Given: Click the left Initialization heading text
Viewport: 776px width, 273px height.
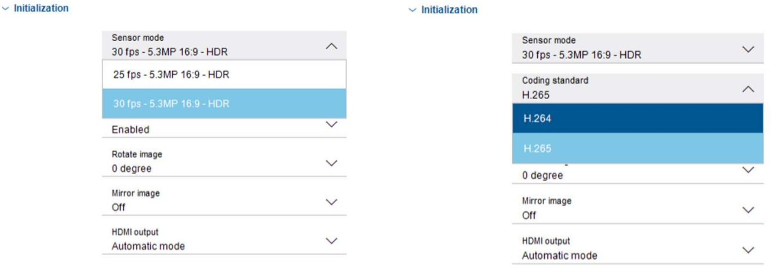Looking at the screenshot, I should point(41,9).
